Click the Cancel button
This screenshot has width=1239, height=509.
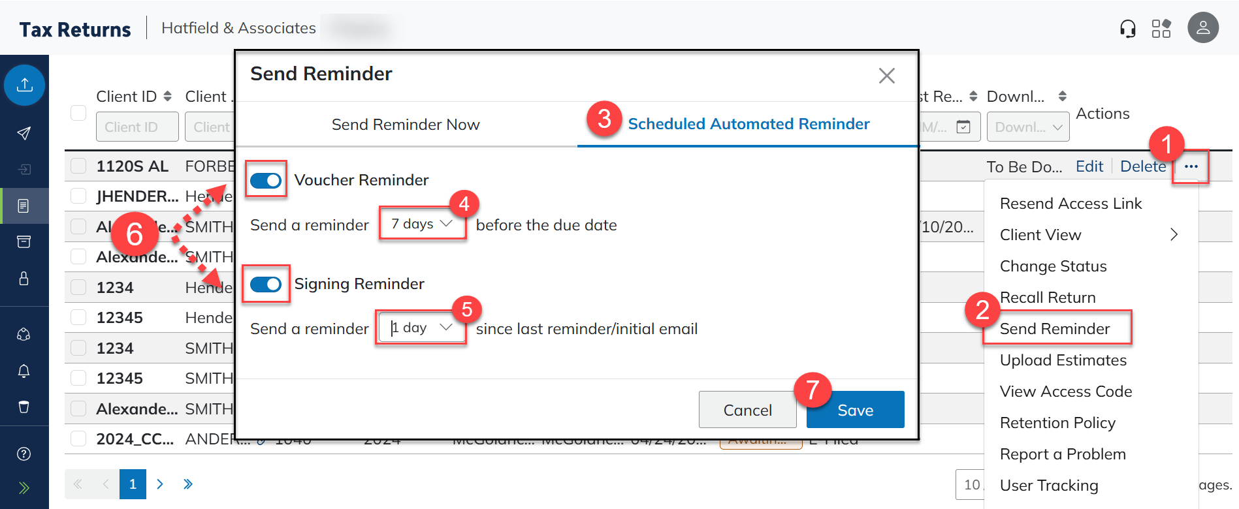(x=747, y=410)
